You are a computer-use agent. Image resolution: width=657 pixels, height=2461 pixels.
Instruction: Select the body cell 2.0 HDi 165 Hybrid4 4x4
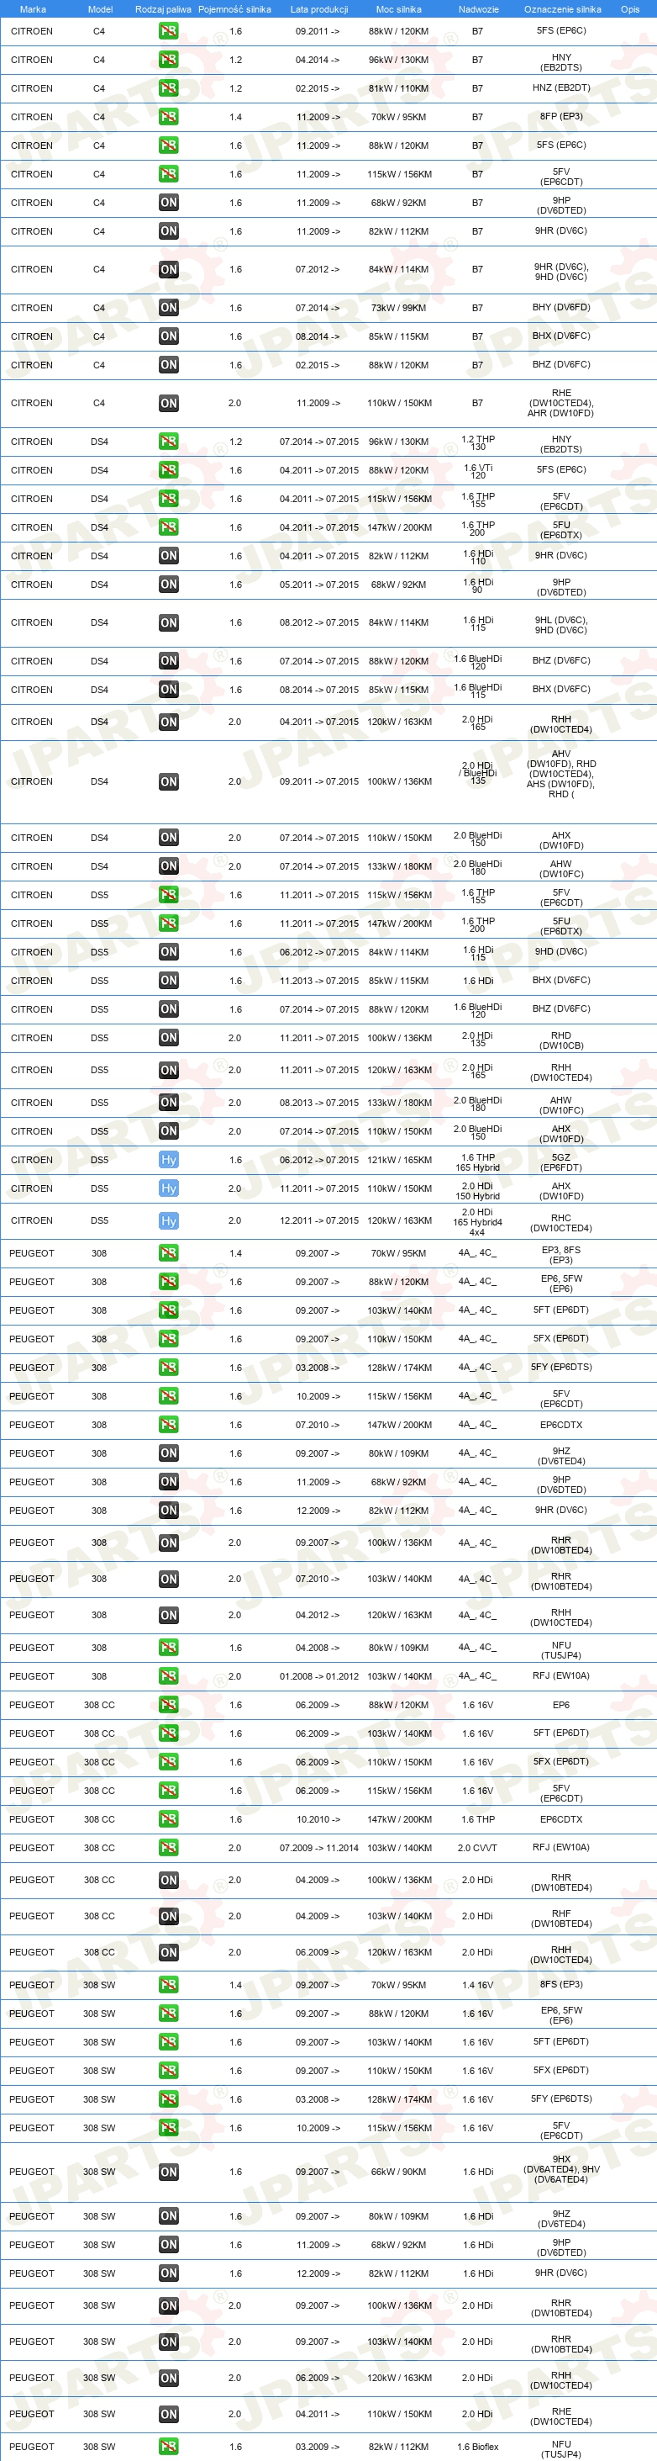coord(477,1222)
